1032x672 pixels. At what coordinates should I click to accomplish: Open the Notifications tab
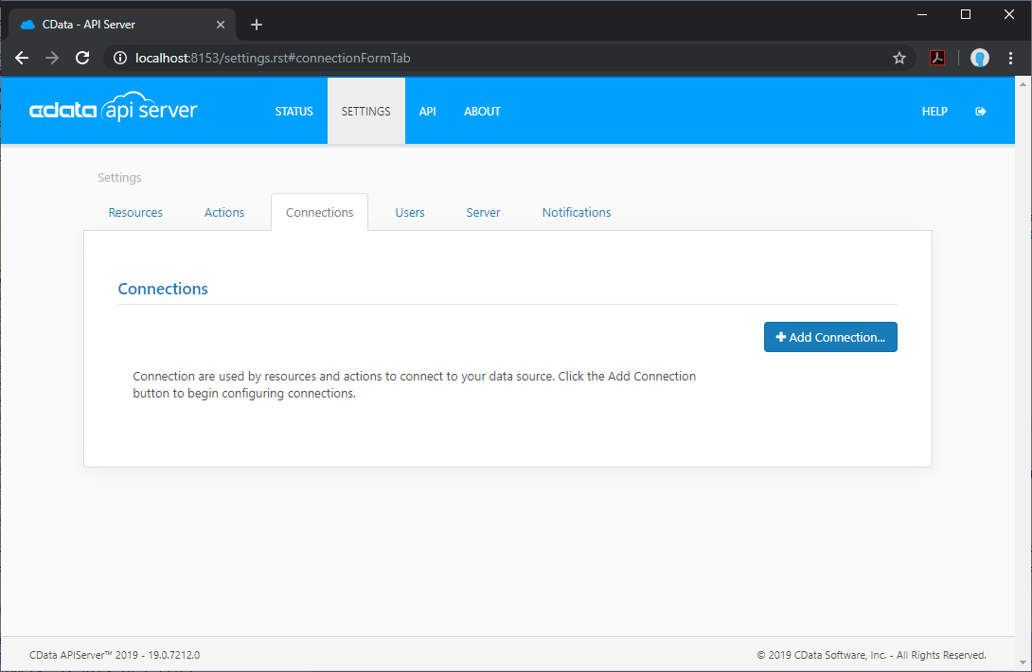pyautogui.click(x=577, y=213)
